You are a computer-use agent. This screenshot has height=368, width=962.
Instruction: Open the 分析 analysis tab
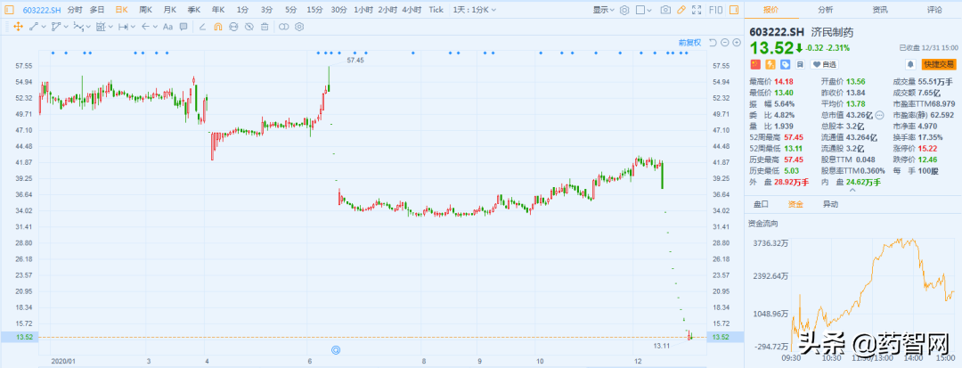825,9
